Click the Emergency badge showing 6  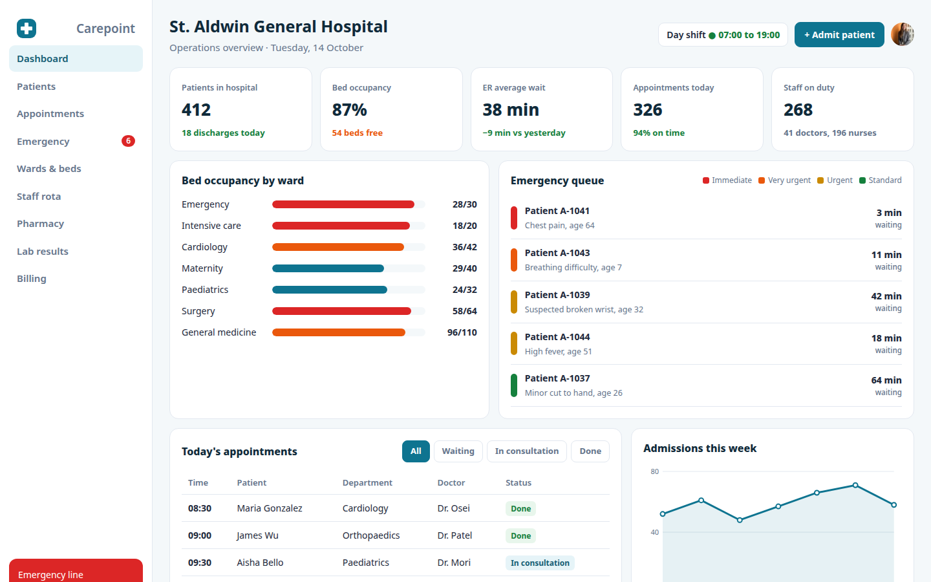[128, 141]
